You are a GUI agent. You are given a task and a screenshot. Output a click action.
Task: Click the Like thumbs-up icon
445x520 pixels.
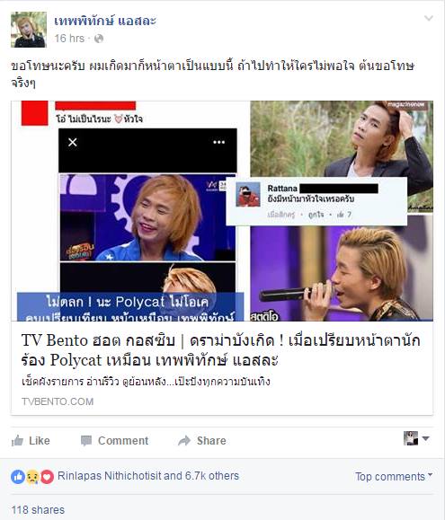(17, 441)
